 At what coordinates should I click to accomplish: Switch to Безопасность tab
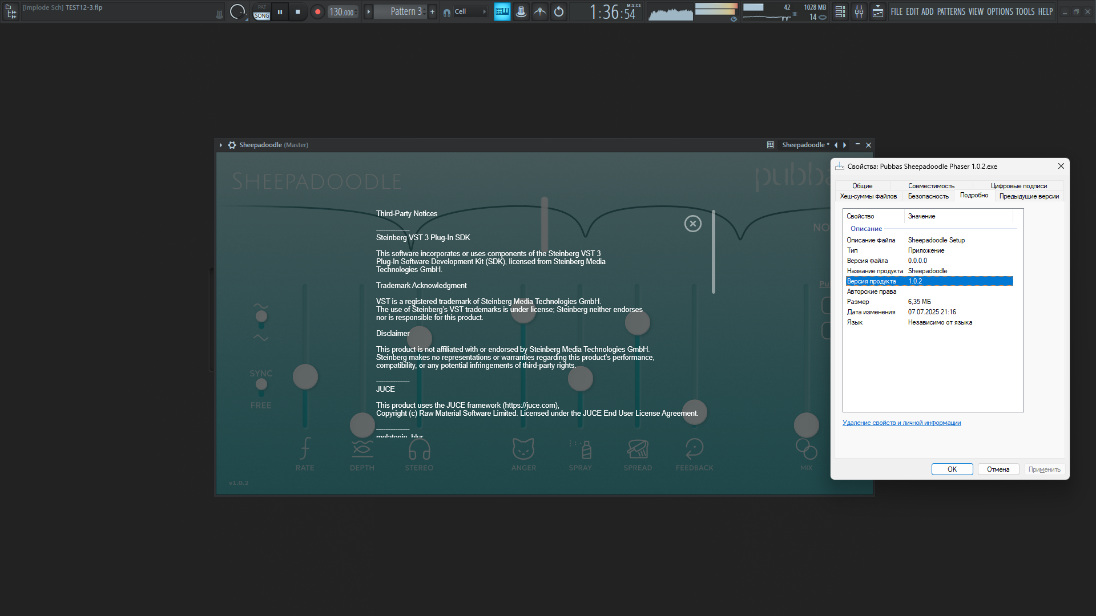[x=928, y=196]
